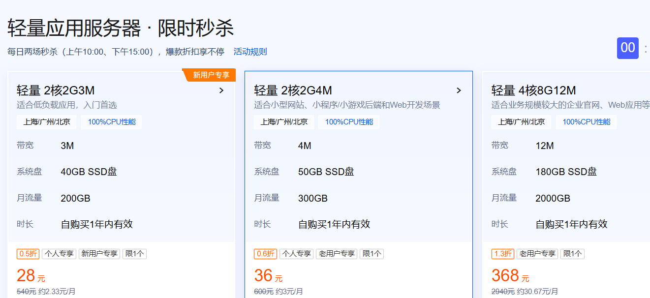Click the 28 元 price
Image resolution: width=650 pixels, height=298 pixels.
tap(31, 275)
